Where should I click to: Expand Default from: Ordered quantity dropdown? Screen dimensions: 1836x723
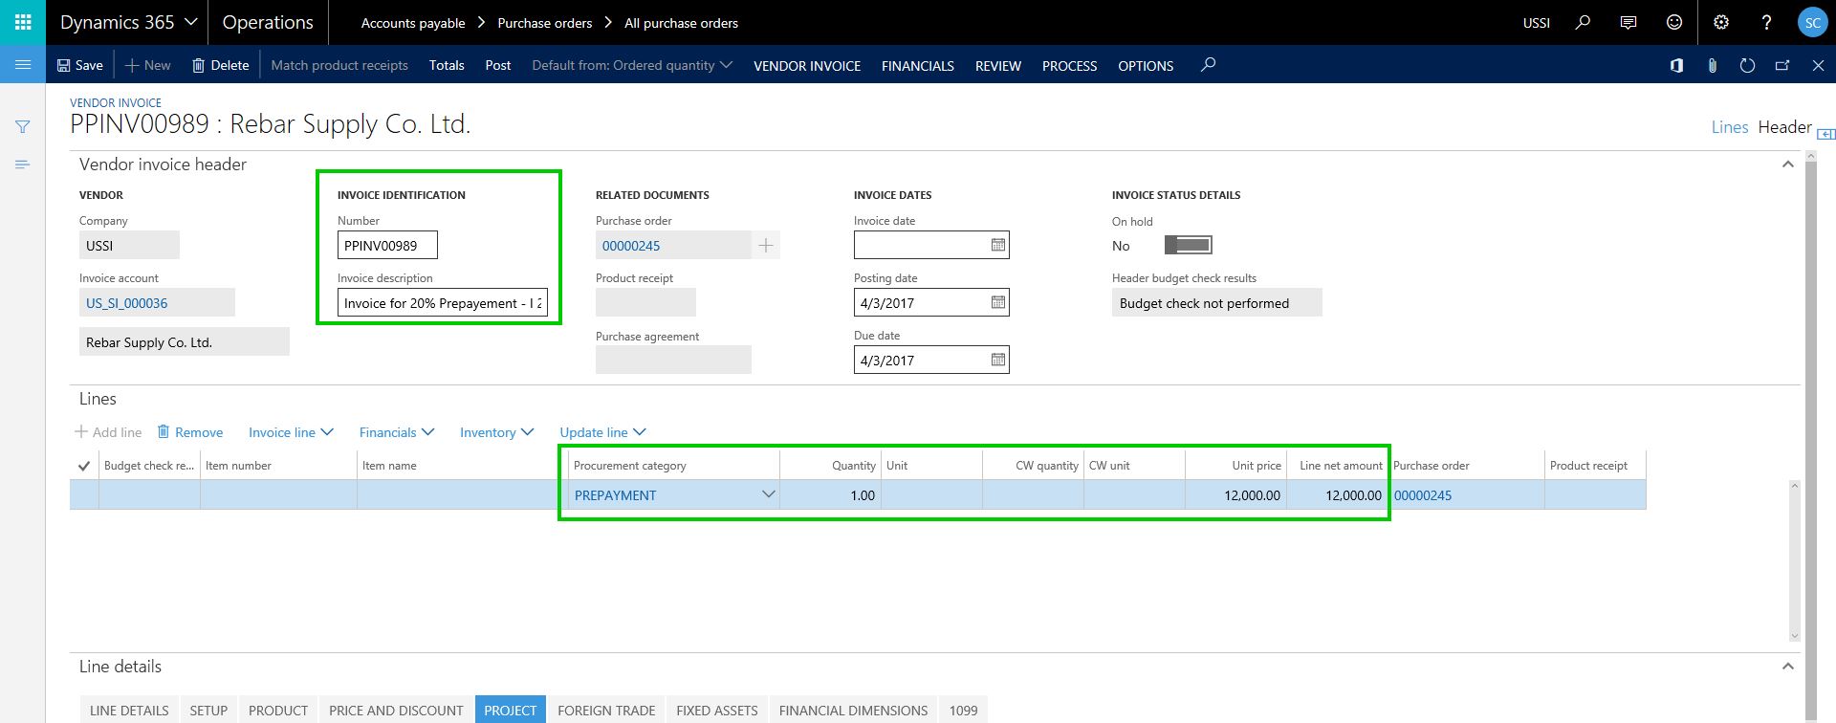632,65
